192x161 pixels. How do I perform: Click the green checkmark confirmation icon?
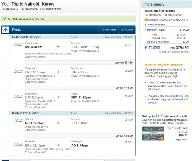coord(5,19)
